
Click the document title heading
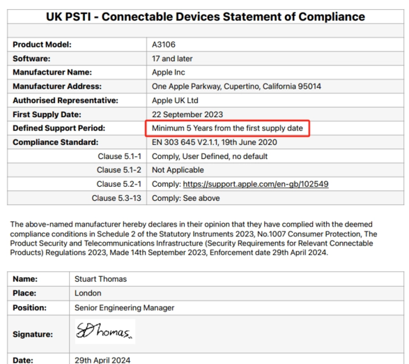click(206, 17)
